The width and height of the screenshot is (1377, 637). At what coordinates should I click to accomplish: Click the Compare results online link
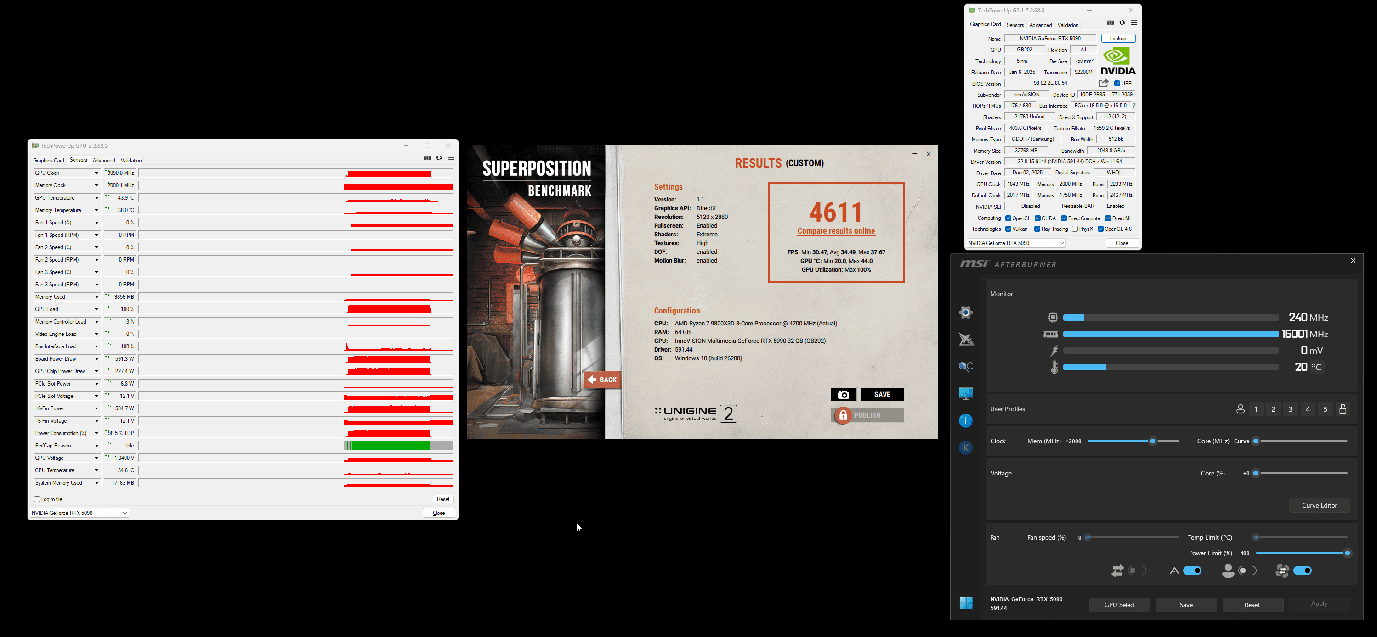point(836,231)
